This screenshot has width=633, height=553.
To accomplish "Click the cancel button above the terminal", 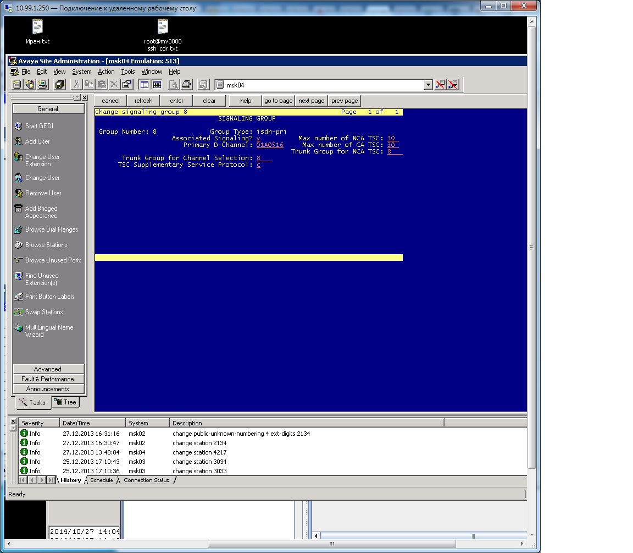I will coord(110,101).
